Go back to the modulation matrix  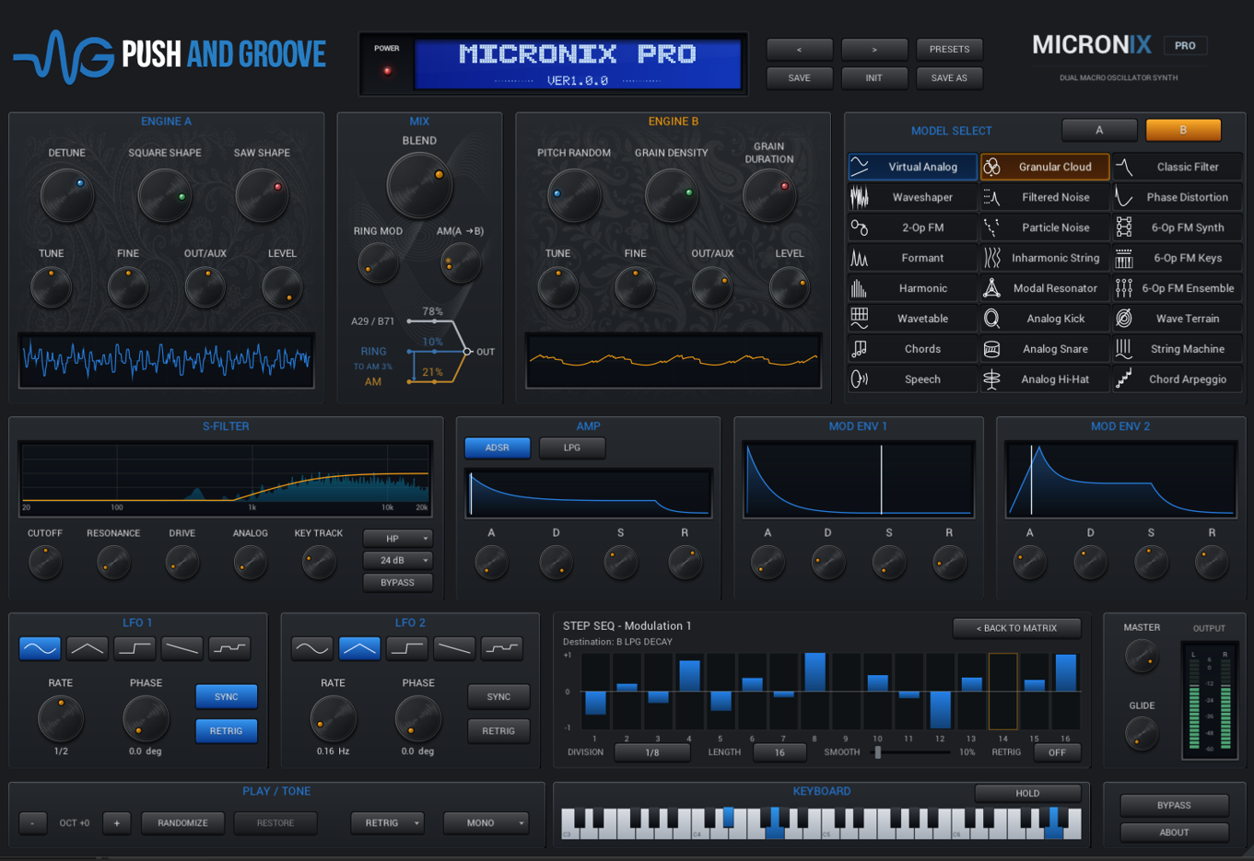coord(1017,628)
